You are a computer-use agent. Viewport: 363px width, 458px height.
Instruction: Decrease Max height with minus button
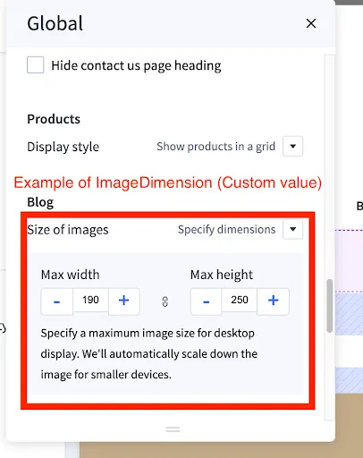click(207, 301)
